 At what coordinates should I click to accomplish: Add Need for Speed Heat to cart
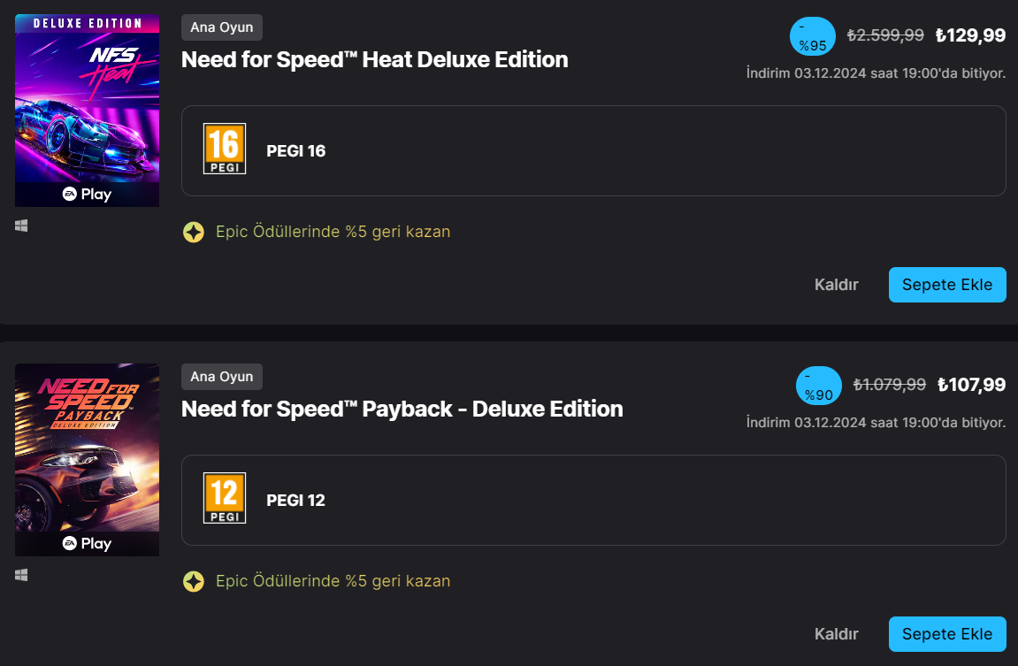click(x=947, y=285)
